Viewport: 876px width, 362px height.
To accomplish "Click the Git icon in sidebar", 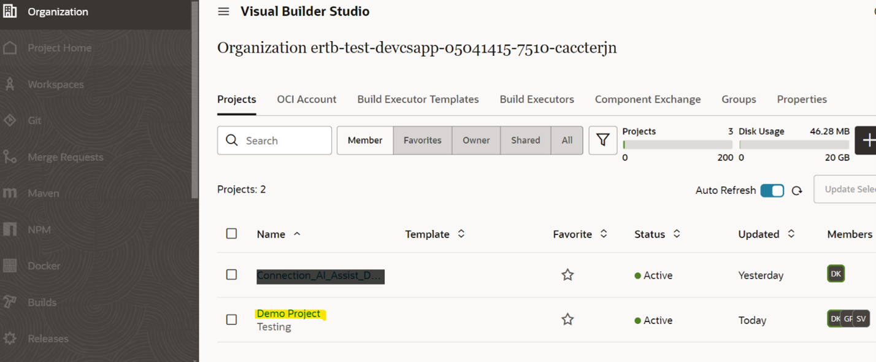I will tap(10, 120).
